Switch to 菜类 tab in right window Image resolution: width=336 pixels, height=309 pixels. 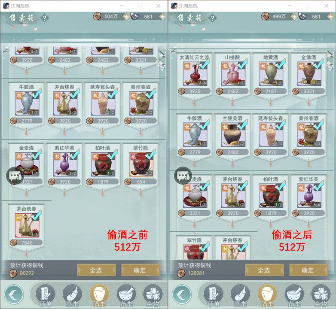coord(240,295)
